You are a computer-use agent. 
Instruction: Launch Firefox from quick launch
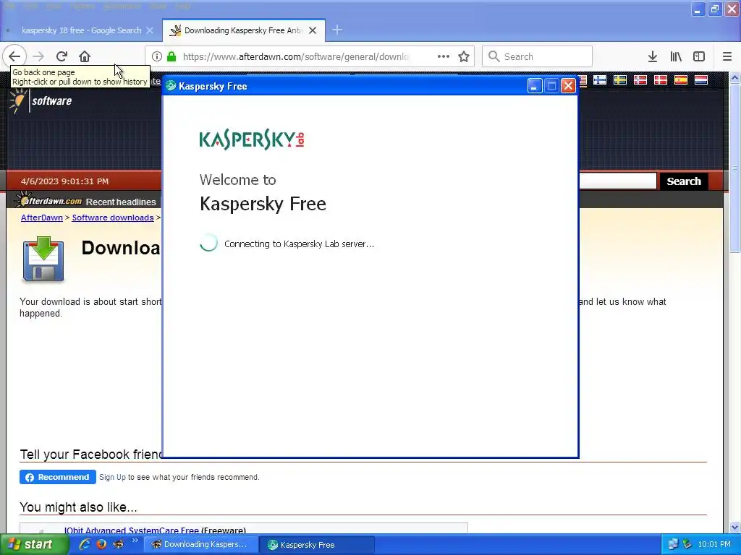pos(101,544)
